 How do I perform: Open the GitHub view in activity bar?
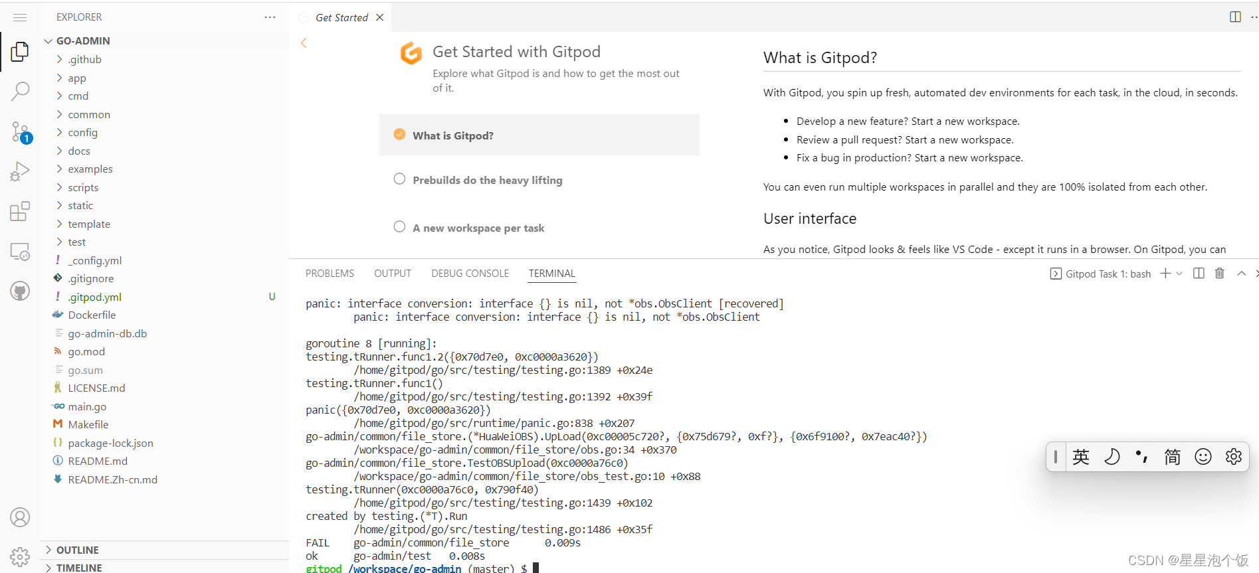(20, 291)
